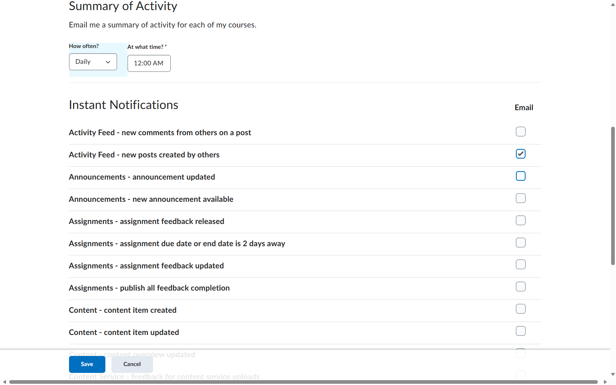Check email for assignment due date 2 days away
The height and width of the screenshot is (385, 616).
click(x=521, y=243)
